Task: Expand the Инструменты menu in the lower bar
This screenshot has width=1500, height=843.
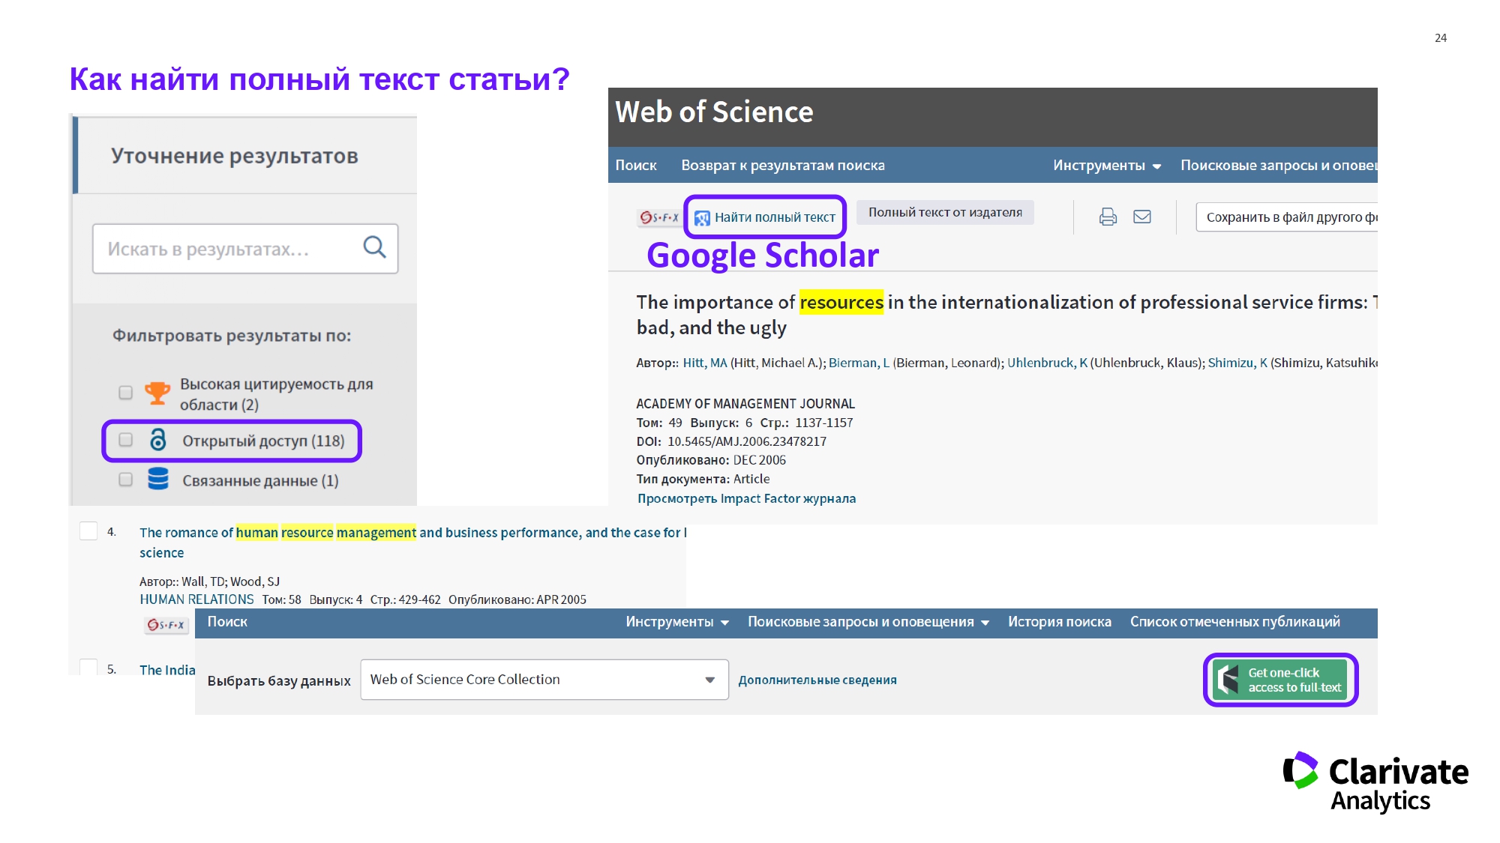Action: click(677, 622)
